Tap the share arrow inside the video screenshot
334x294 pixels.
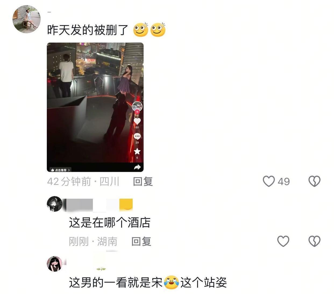tap(137, 167)
